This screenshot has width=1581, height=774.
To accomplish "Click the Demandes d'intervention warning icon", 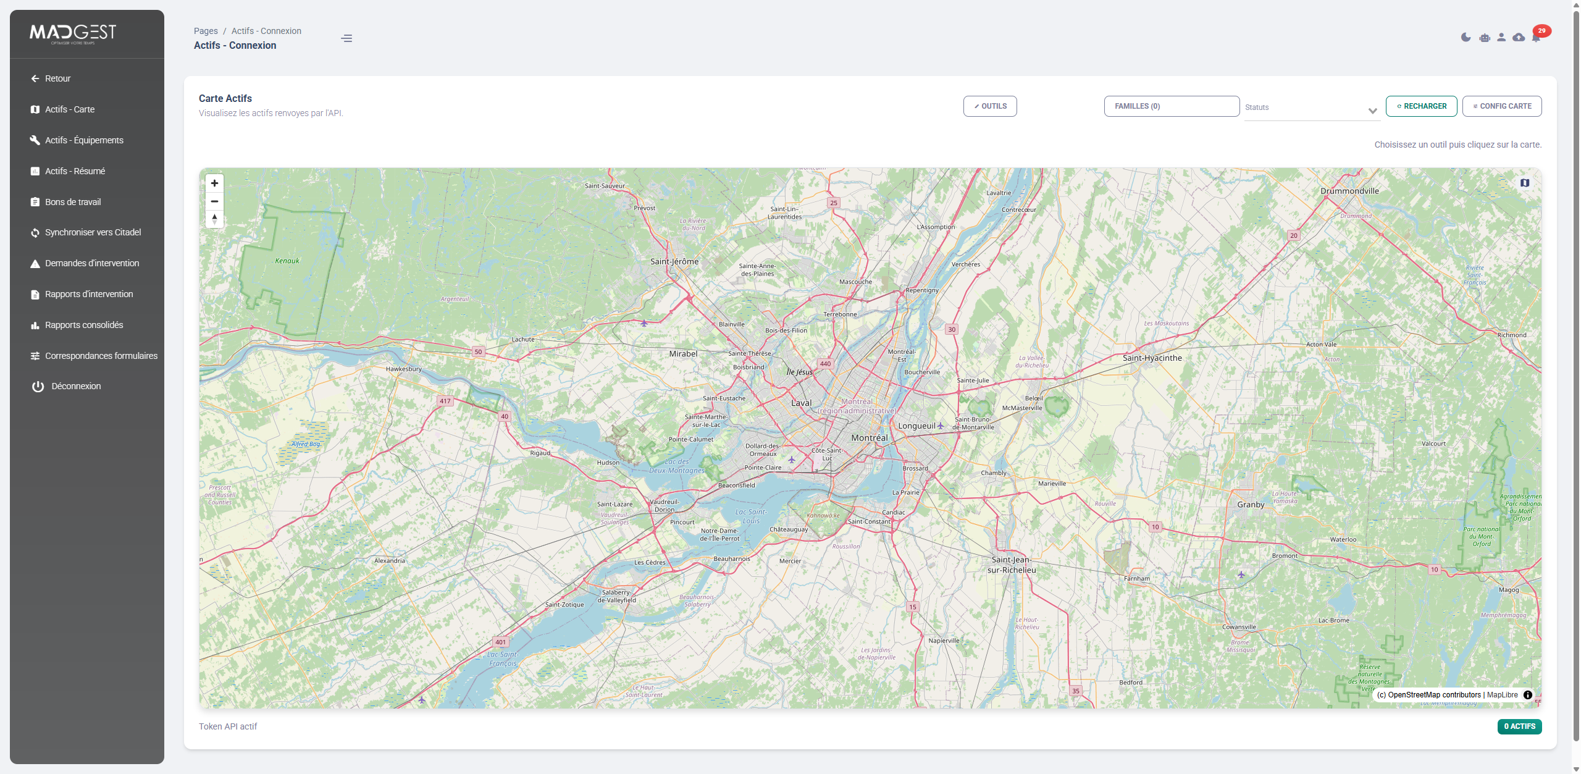I will click(x=35, y=263).
